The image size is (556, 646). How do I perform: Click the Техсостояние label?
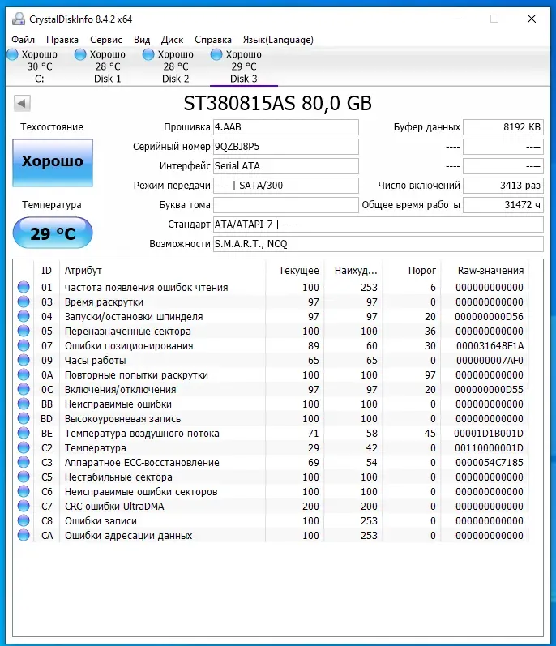52,127
